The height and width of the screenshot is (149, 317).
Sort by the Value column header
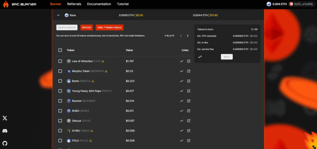(x=129, y=50)
